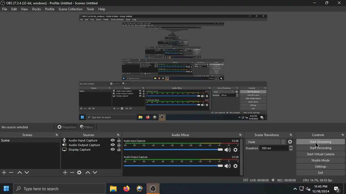346x194 pixels.
Task: Open OBS Settings from Controls
Action: [x=320, y=167]
